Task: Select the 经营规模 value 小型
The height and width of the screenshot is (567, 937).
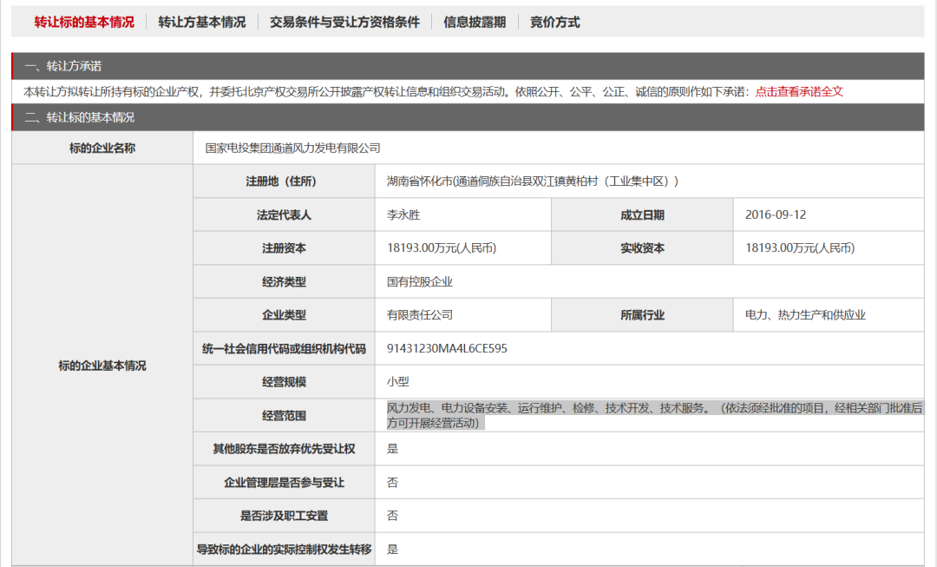Action: 398,381
